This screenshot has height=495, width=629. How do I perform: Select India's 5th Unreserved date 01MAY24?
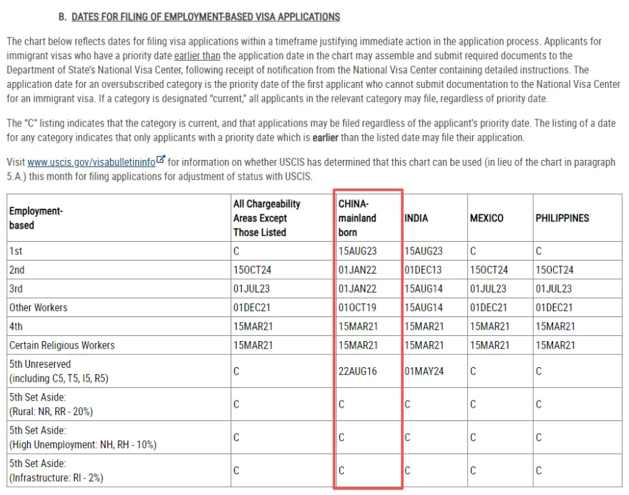tap(424, 371)
